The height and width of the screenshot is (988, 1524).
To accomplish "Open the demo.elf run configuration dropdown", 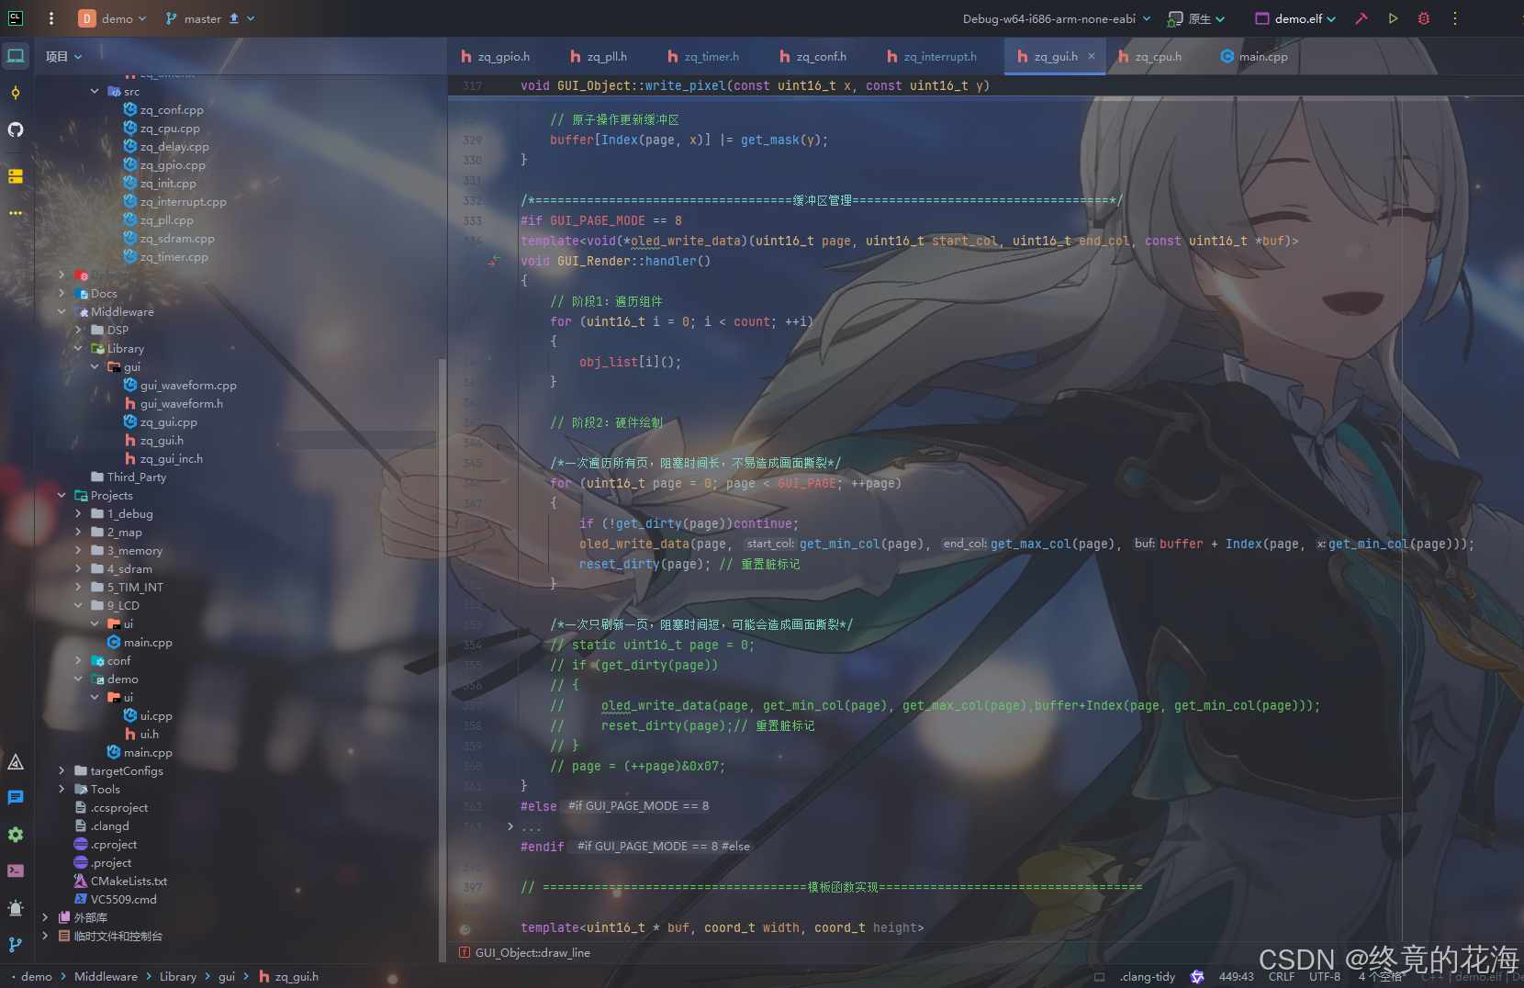I will (x=1295, y=18).
